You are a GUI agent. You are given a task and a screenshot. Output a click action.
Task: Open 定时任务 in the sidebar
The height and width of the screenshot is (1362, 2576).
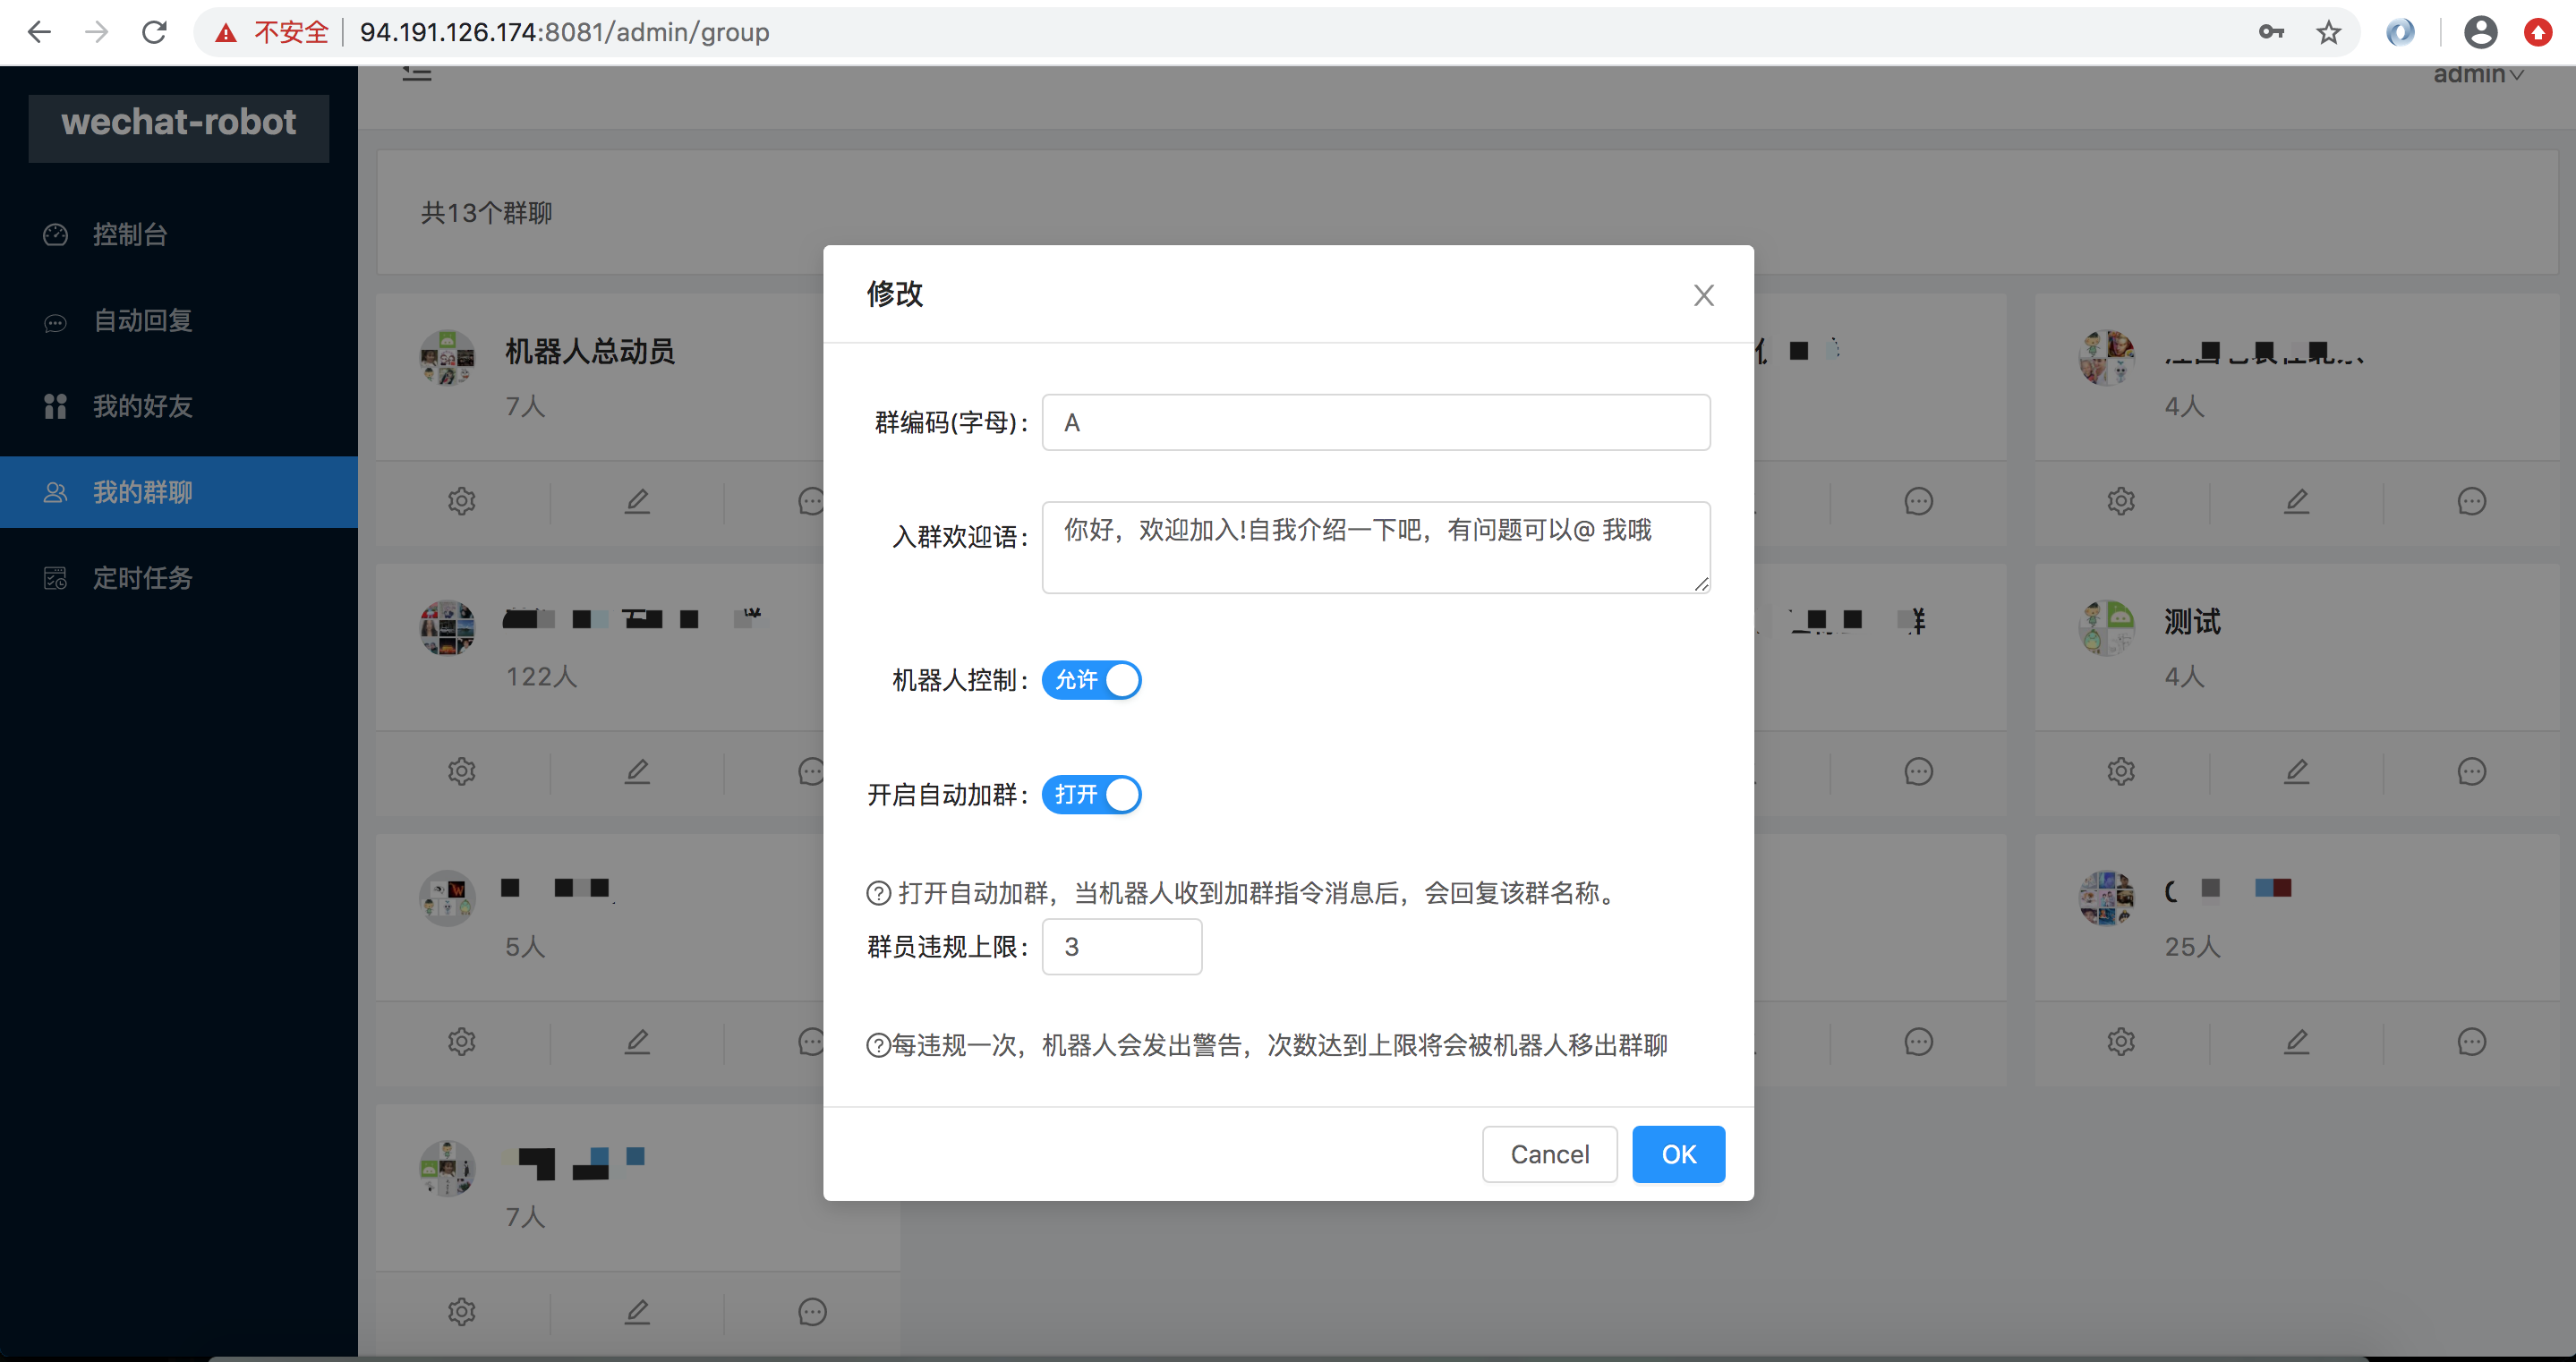[x=142, y=578]
